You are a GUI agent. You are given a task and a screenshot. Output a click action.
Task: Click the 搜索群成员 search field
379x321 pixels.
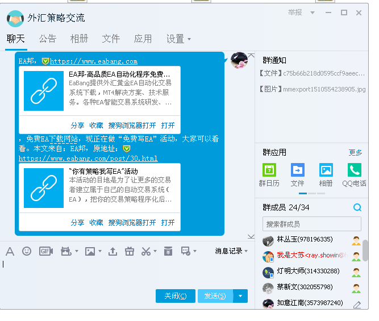pyautogui.click(x=312, y=224)
